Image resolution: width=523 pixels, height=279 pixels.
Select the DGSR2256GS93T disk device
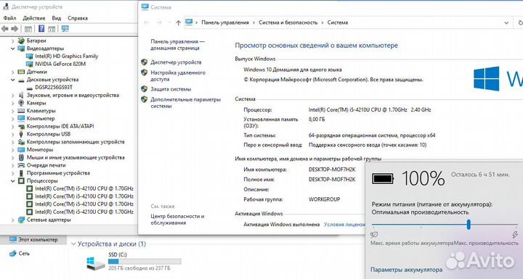point(53,87)
